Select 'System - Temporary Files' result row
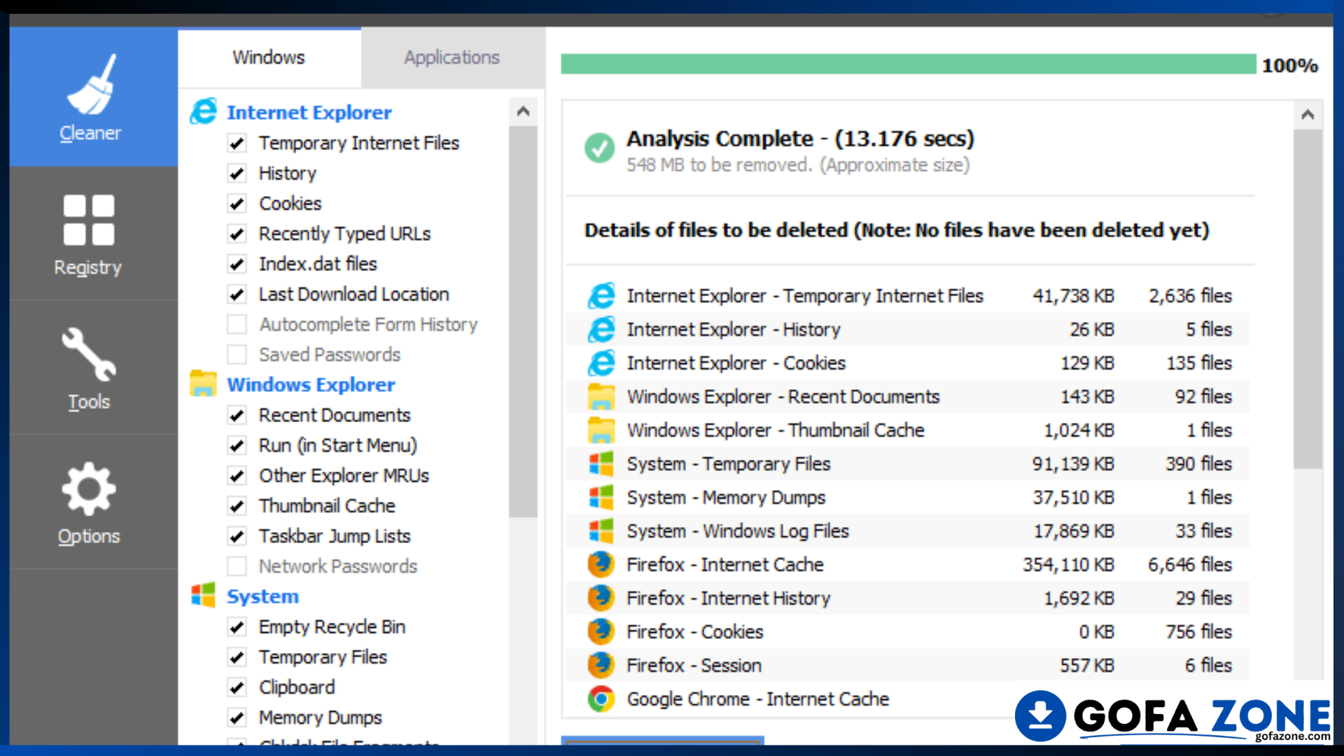The height and width of the screenshot is (756, 1344). pyautogui.click(x=908, y=463)
